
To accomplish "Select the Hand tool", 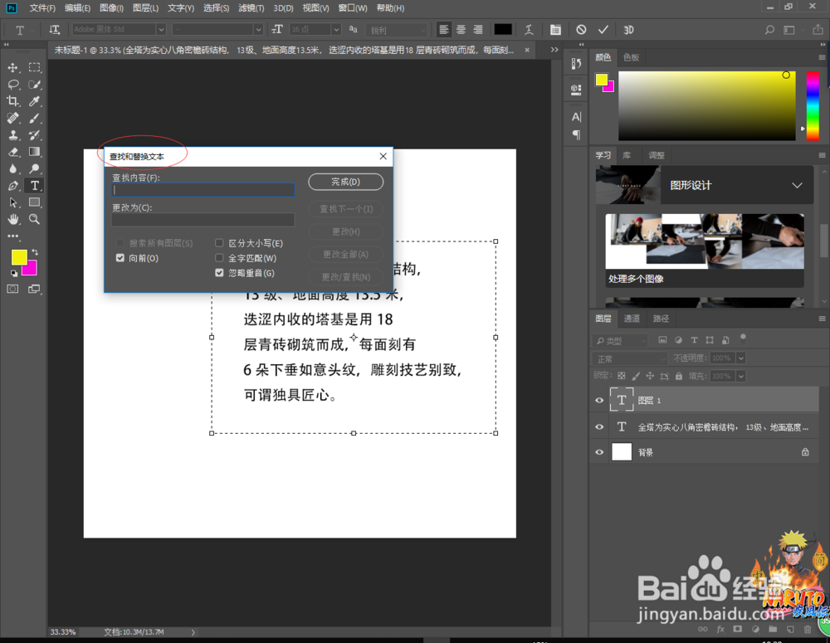I will coord(12,219).
